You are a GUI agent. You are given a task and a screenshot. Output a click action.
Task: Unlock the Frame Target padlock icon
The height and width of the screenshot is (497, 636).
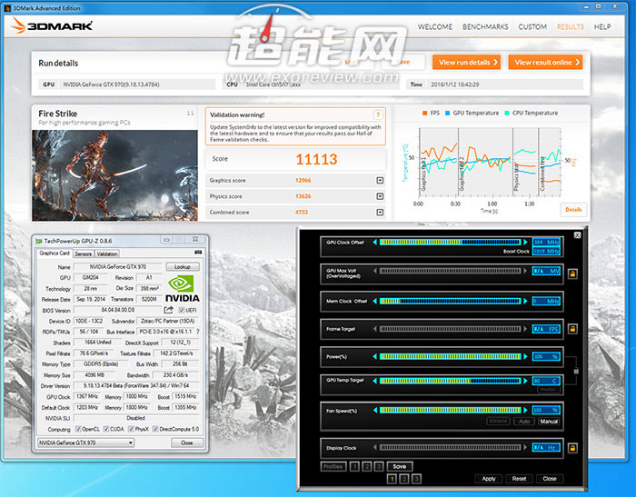(572, 329)
